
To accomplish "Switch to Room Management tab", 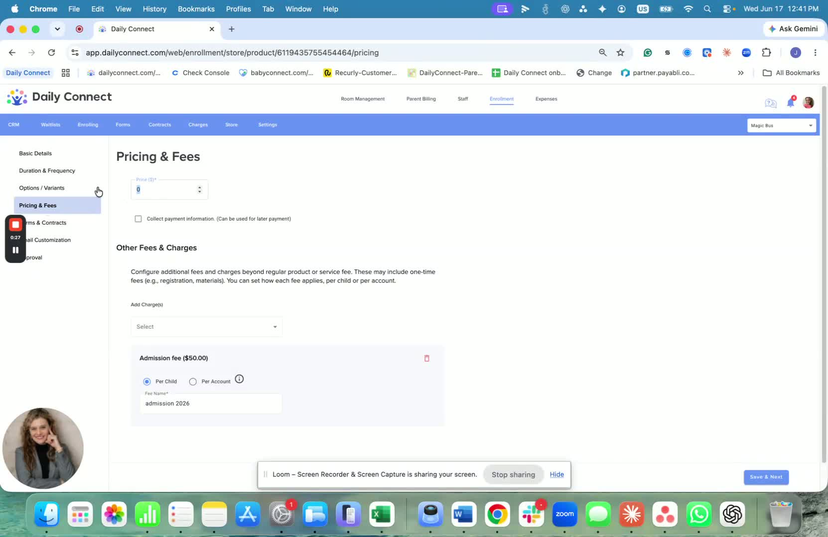I will (363, 99).
